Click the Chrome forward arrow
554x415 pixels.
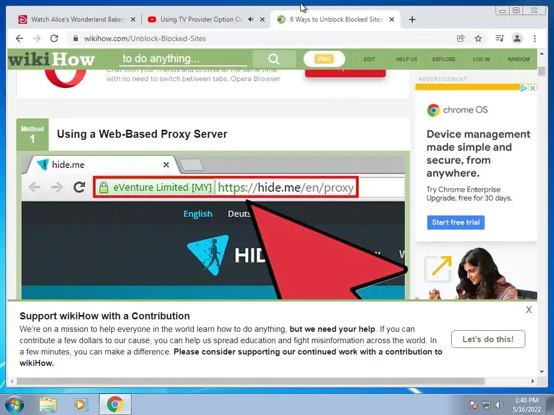(x=37, y=38)
